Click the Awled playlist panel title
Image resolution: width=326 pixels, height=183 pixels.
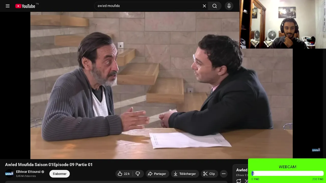click(242, 170)
